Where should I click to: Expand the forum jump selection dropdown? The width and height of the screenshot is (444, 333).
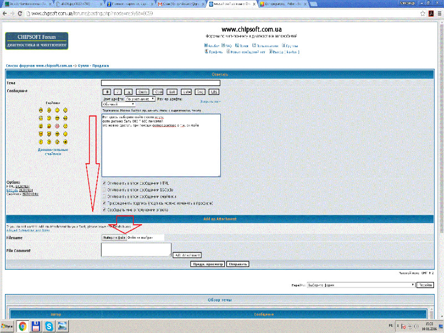pos(361,285)
